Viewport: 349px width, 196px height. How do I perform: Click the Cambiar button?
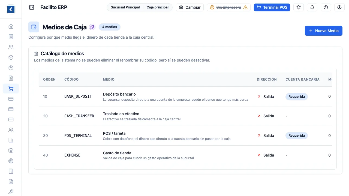(190, 7)
